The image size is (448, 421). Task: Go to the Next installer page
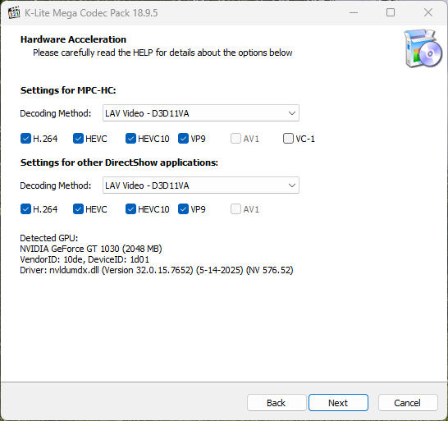(x=338, y=403)
